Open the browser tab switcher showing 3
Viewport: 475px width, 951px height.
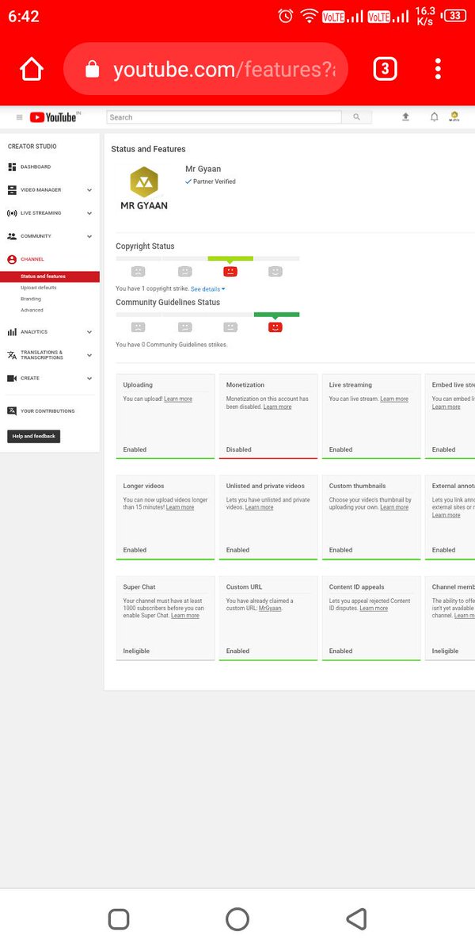click(x=384, y=70)
